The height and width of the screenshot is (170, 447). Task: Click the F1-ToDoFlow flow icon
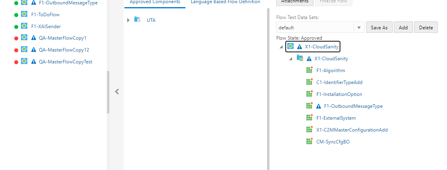pos(24,15)
